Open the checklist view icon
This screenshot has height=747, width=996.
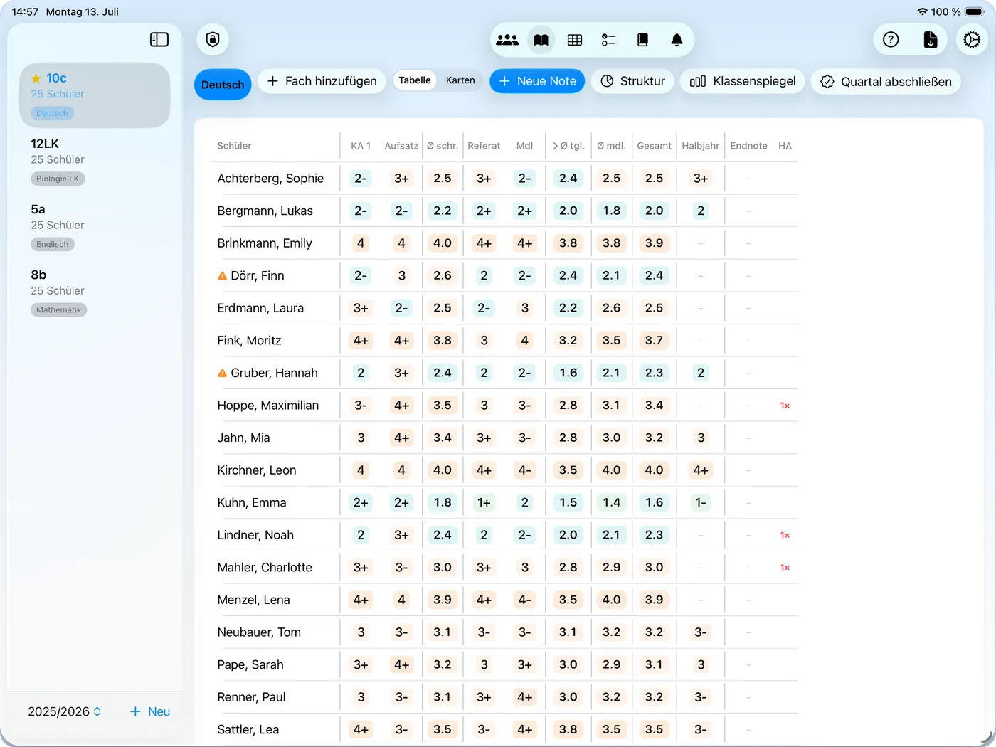[609, 41]
